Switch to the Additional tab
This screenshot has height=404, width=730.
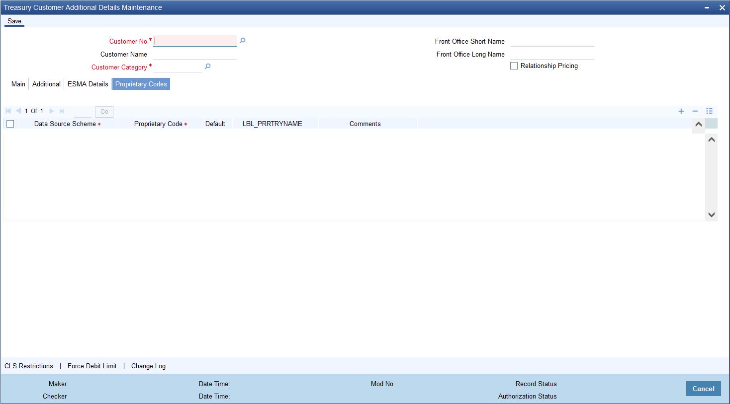46,84
